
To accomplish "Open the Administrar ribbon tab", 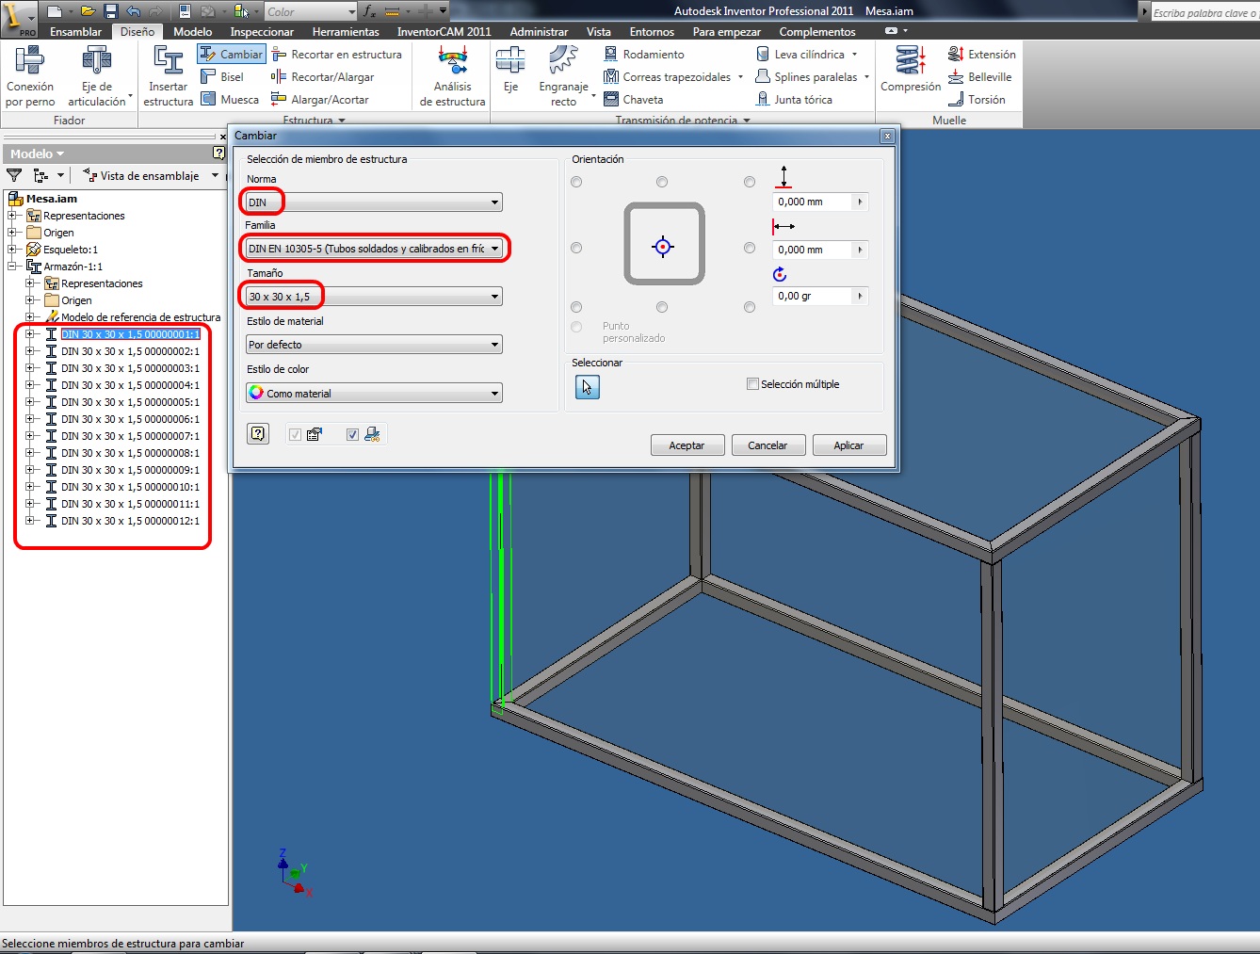I will coord(539,31).
